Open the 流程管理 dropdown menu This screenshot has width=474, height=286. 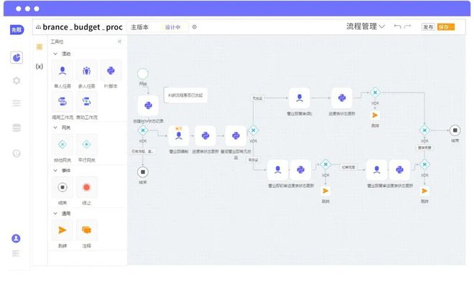[x=366, y=27]
